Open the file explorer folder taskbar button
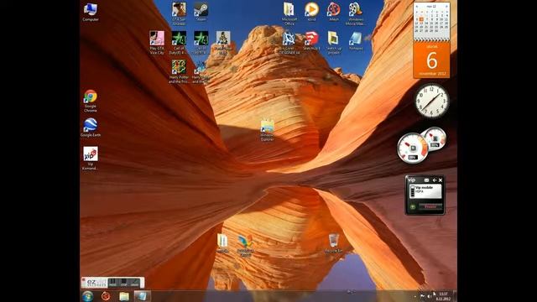 coord(124,296)
